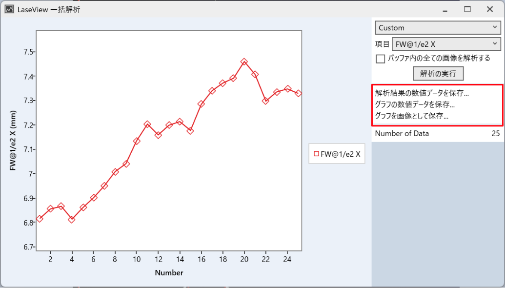The width and height of the screenshot is (505, 288).
Task: Click the peak data marker at Number 20
Action: [244, 62]
